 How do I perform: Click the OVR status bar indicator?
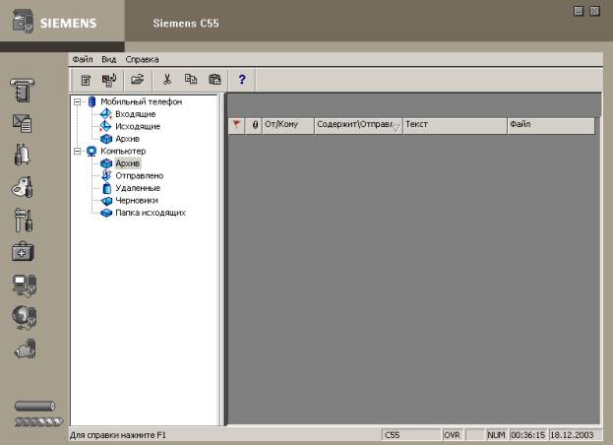453,435
